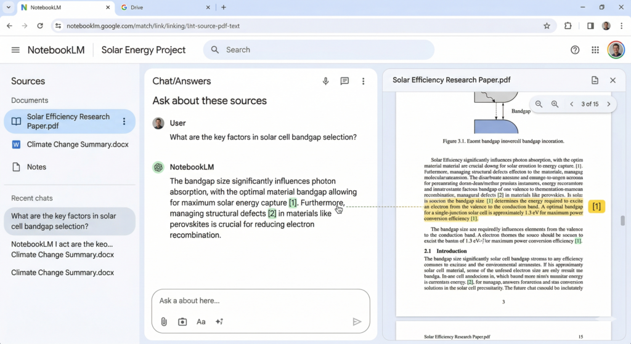
Task: Open the hamburger main menu
Action: coord(15,50)
